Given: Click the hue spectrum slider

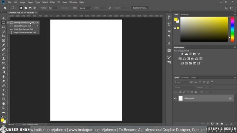Looking at the screenshot, I should pos(232,30).
